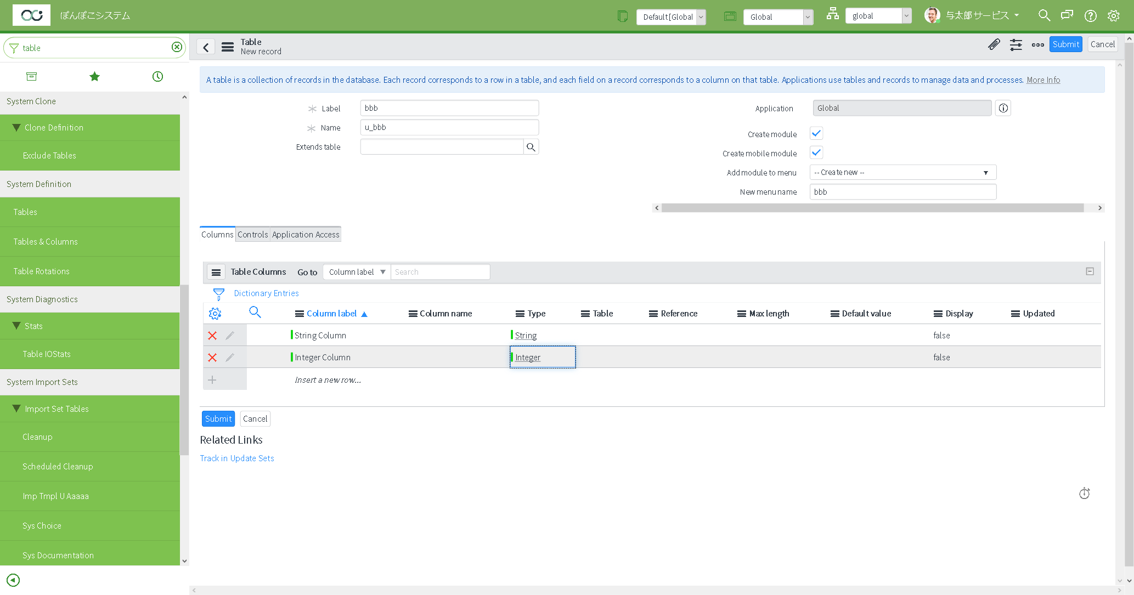Uncheck the Create module checkbox
The image size is (1134, 595).
pyautogui.click(x=816, y=133)
